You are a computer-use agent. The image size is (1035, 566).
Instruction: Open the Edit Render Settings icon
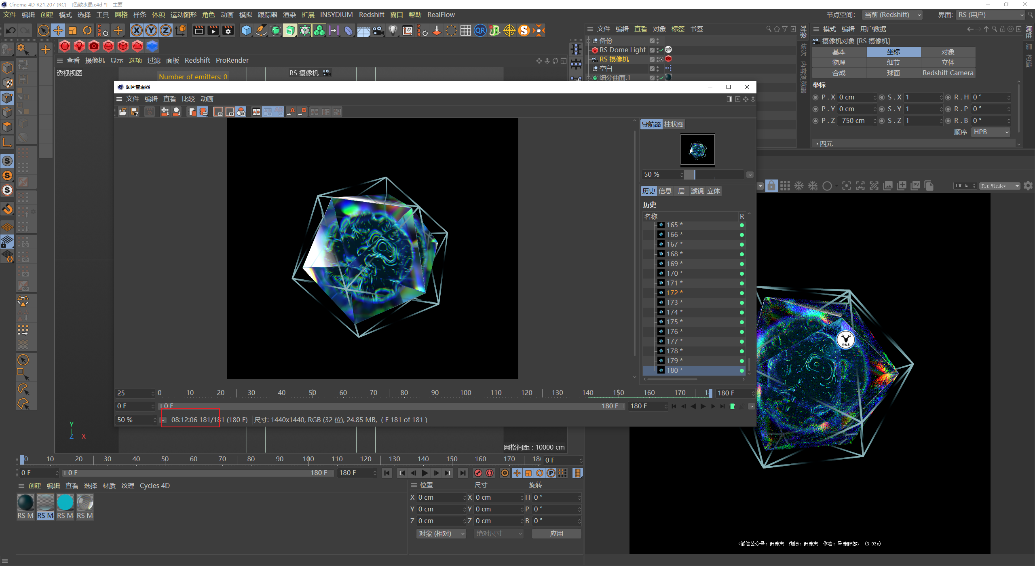click(228, 30)
